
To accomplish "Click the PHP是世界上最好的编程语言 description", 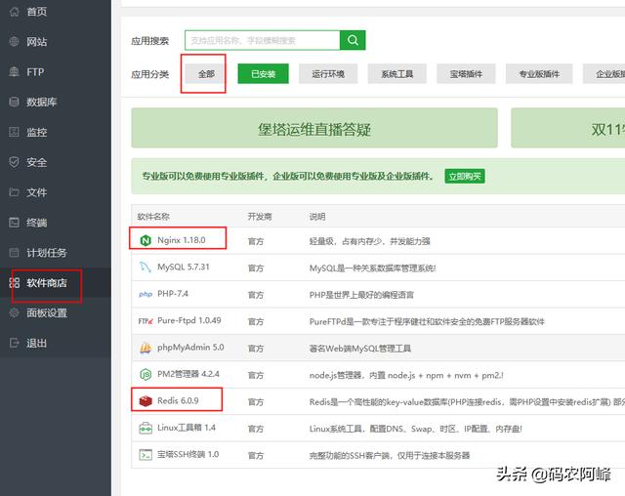I will coord(361,295).
